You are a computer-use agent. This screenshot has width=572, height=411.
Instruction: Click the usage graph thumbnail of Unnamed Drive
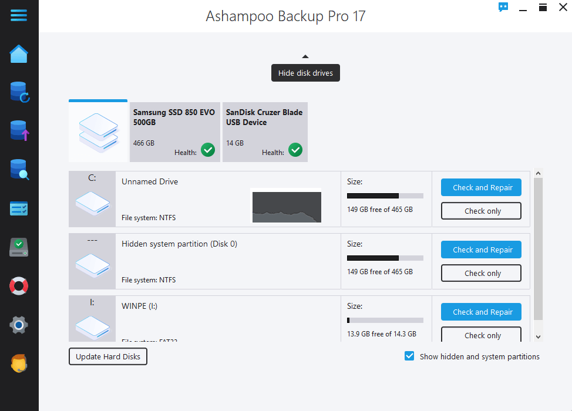click(x=286, y=207)
